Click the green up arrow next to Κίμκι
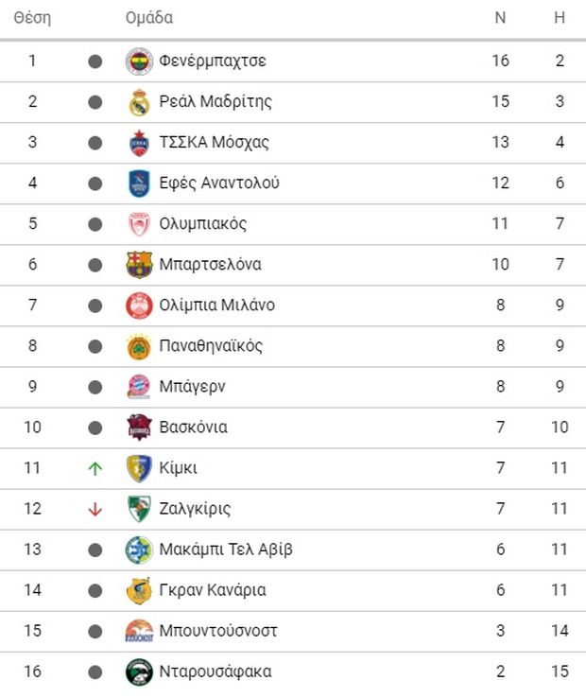 95,468
